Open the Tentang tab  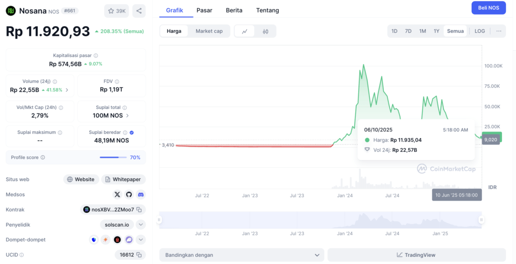click(268, 10)
